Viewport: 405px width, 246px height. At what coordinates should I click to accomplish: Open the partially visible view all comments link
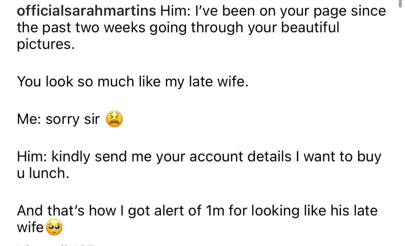tap(55, 244)
